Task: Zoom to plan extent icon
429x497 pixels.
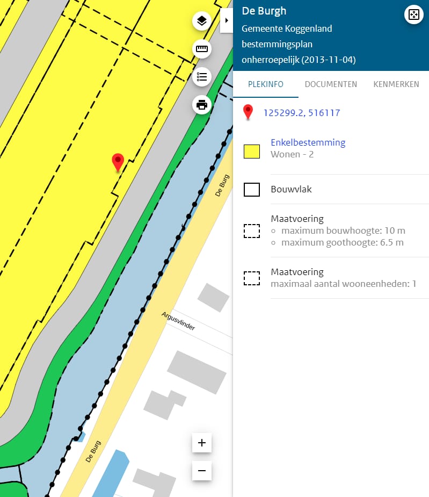Action: tap(414, 15)
